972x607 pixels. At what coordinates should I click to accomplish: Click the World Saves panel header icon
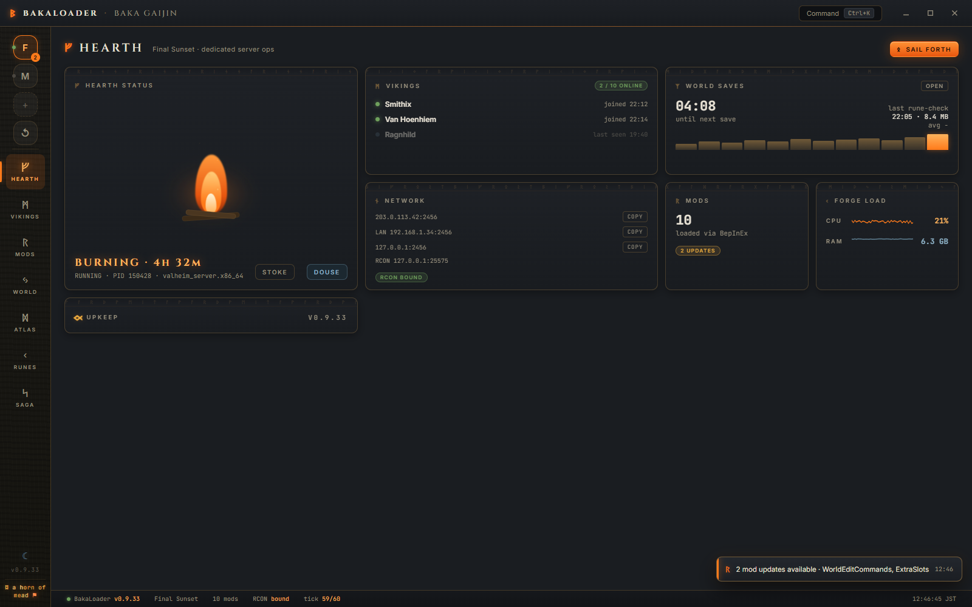pos(678,86)
